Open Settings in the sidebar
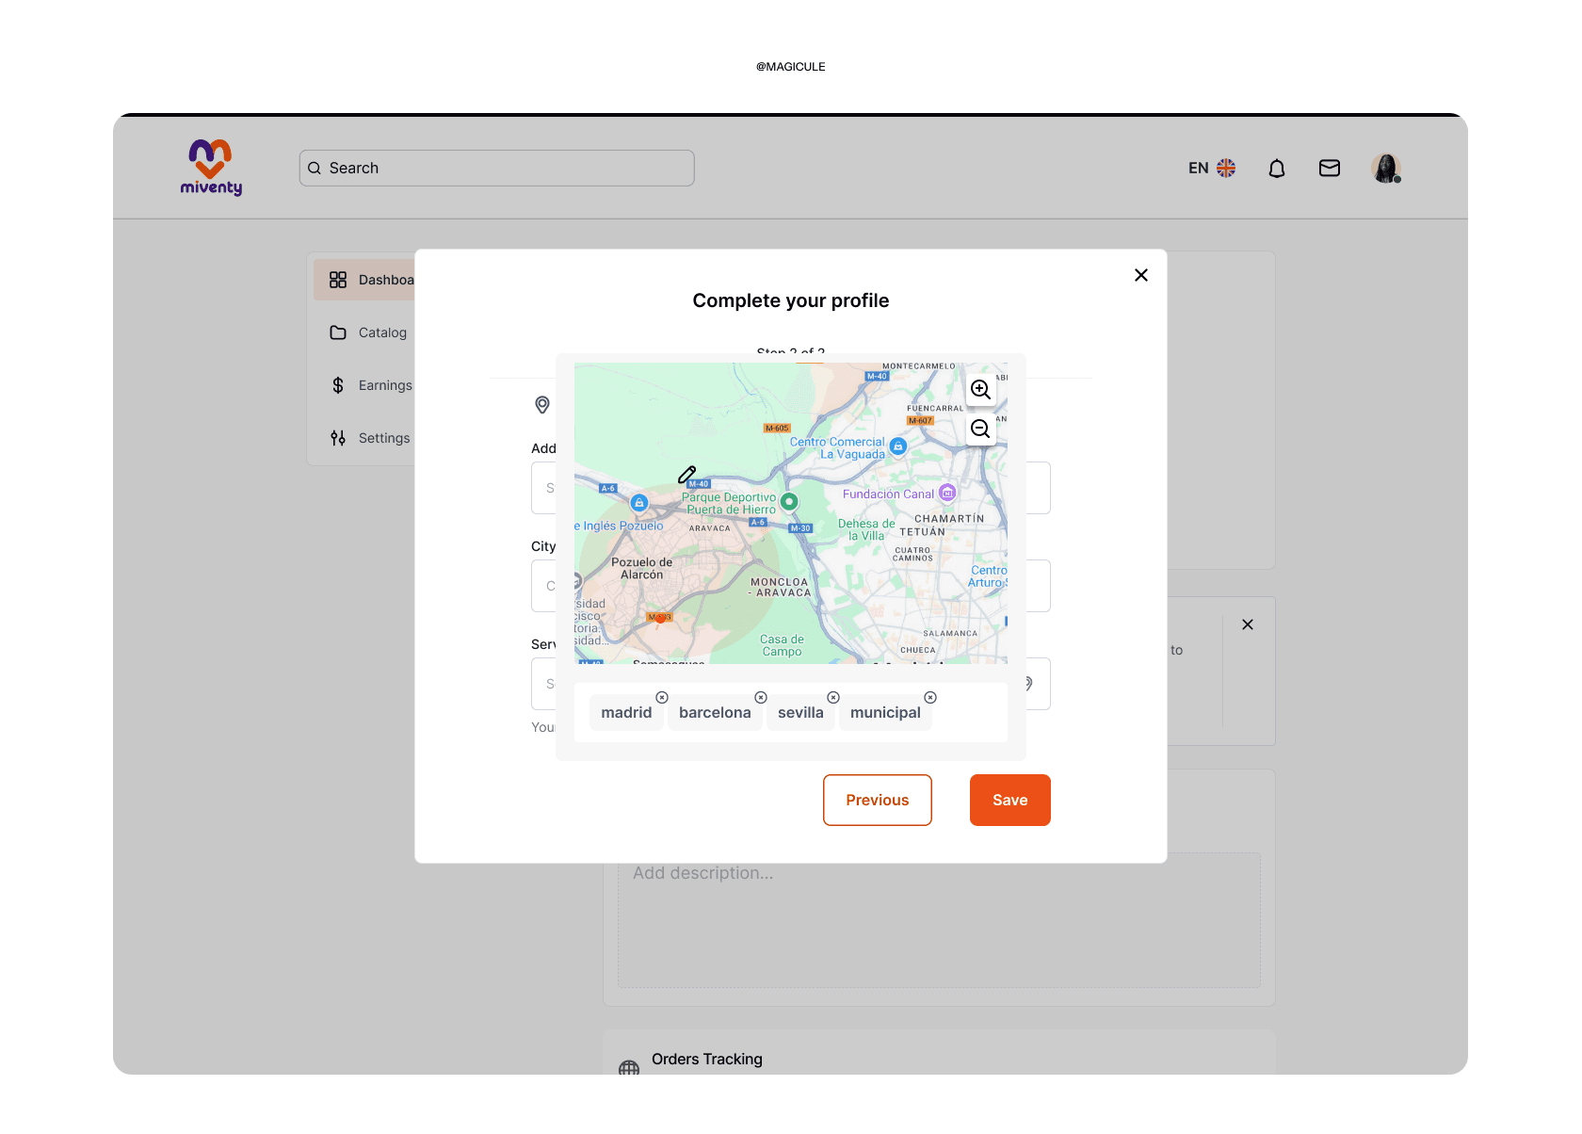Screen dimensions: 1582x1134 click(x=369, y=438)
